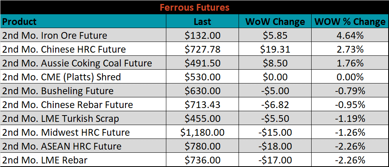Click the 1.76% percent change cell
This screenshot has width=389, height=167.
click(x=350, y=63)
